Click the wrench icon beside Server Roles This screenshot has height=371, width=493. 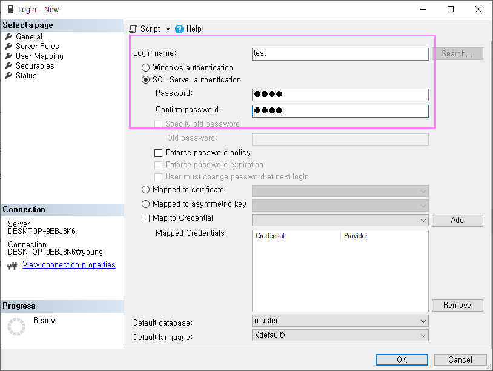point(8,47)
